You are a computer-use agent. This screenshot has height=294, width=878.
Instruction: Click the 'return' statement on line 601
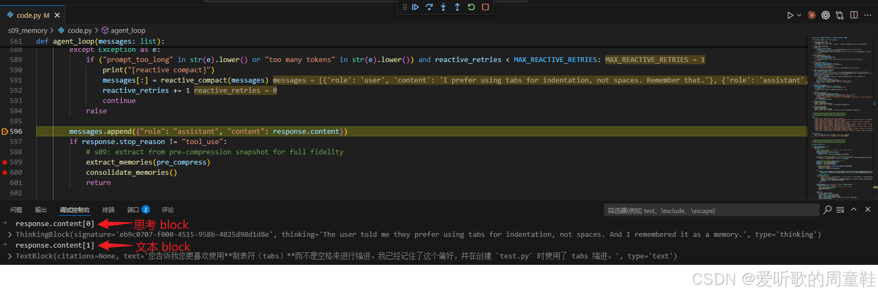(x=98, y=182)
